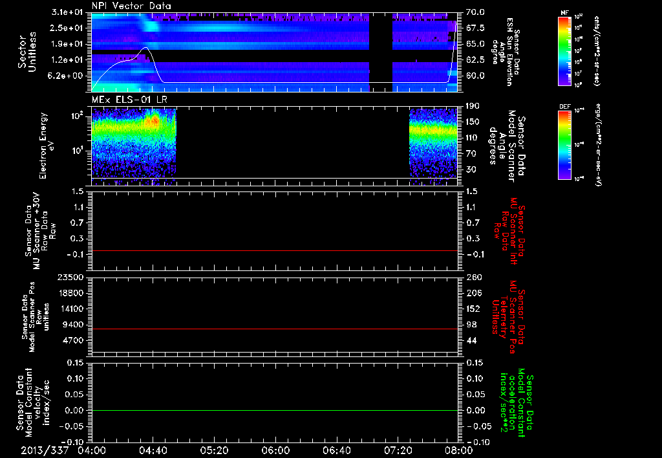
Task: Click the green zero line in the velocity plot
Action: point(275,410)
